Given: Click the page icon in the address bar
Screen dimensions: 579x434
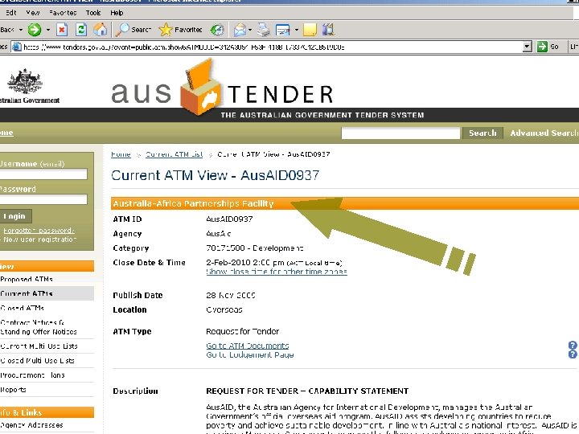Looking at the screenshot, I should point(16,47).
